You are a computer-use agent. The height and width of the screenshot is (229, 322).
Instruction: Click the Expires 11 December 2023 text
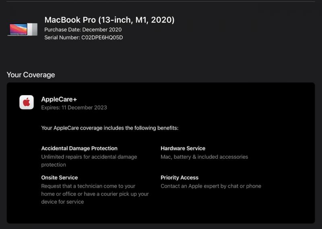click(x=74, y=107)
